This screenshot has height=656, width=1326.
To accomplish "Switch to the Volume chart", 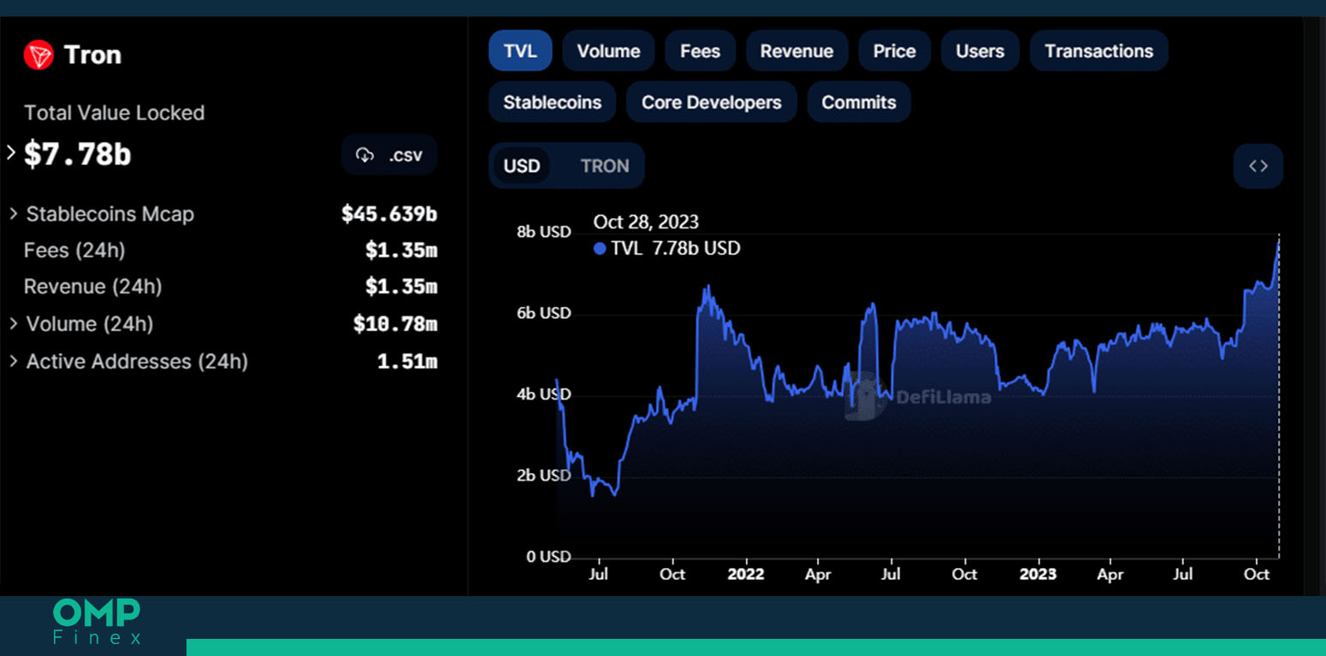I will click(608, 50).
